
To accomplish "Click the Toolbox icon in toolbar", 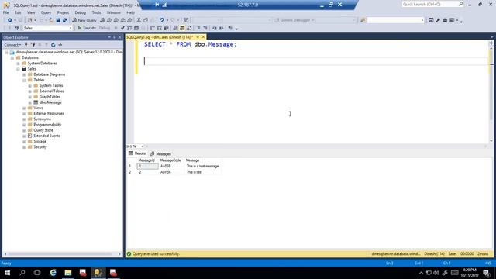I will point(445,20).
